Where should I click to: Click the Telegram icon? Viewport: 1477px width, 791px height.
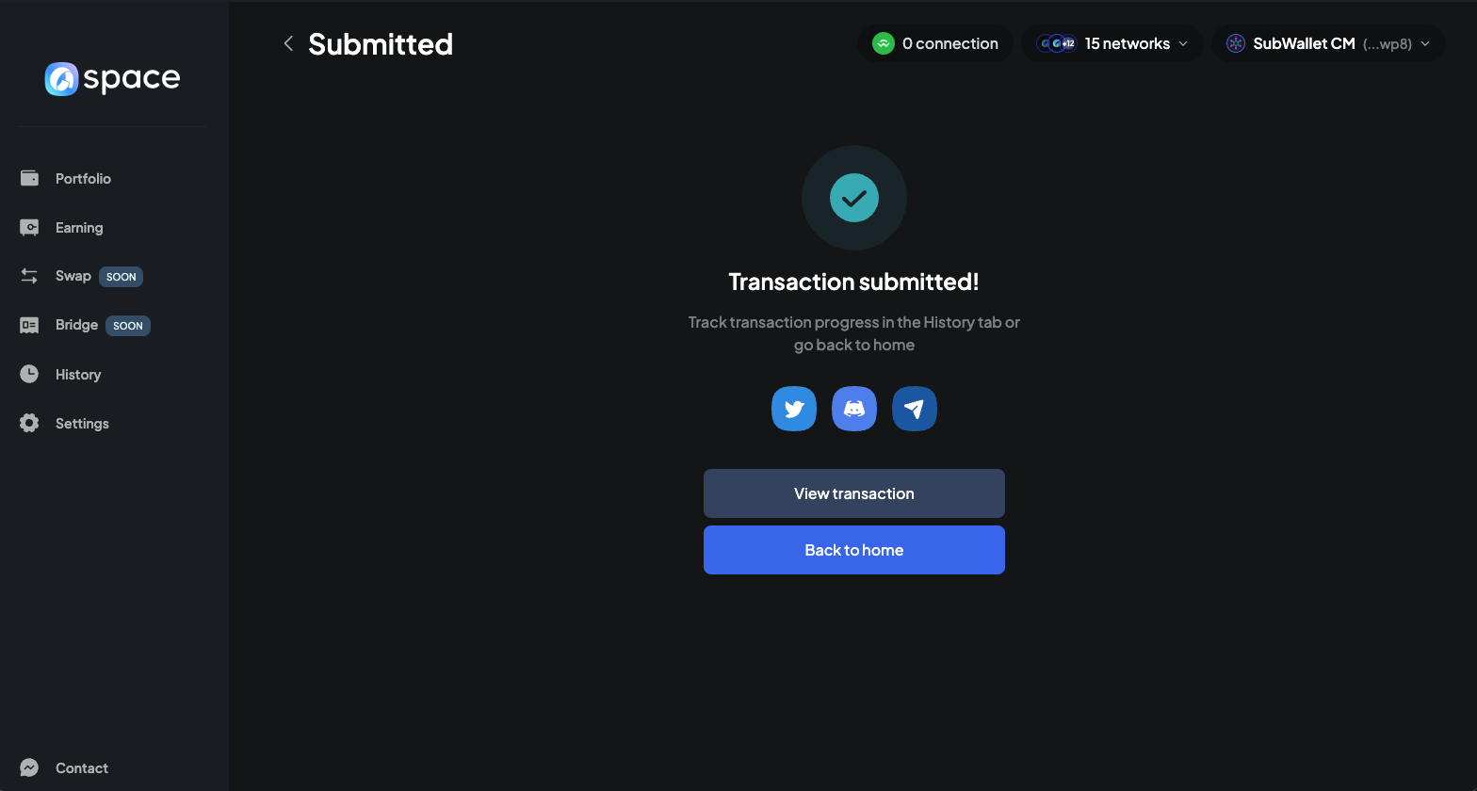[915, 409]
